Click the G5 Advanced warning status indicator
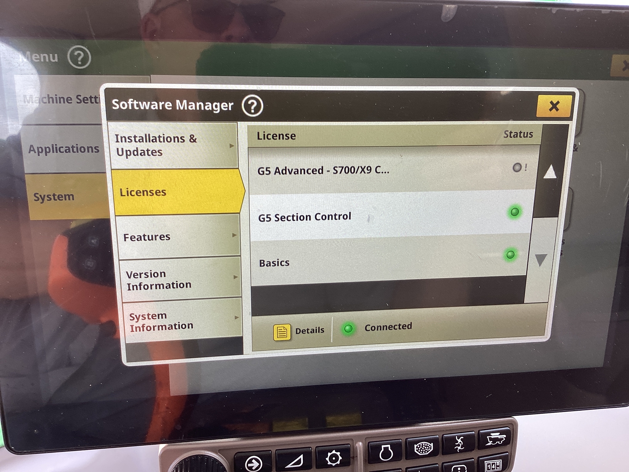 pos(520,167)
